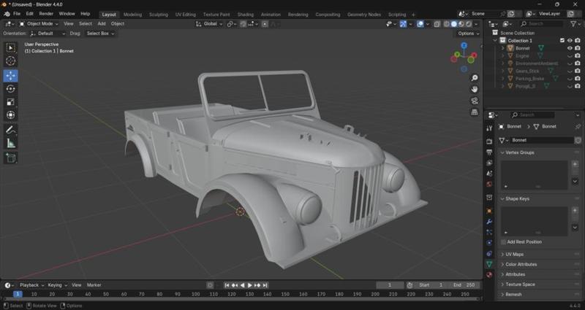Viewport: 585px width, 310px height.
Task: Select the Cursor tool in the viewport toolbar
Action: pos(10,61)
